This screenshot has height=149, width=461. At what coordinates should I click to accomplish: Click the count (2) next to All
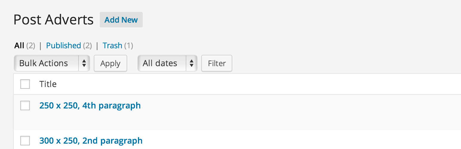coord(30,46)
